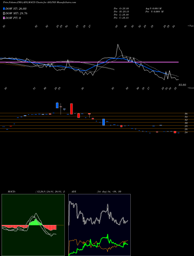Screen dimensions: 194x256
Task: Click the highest peak of the white price line
Action: (118, 44)
